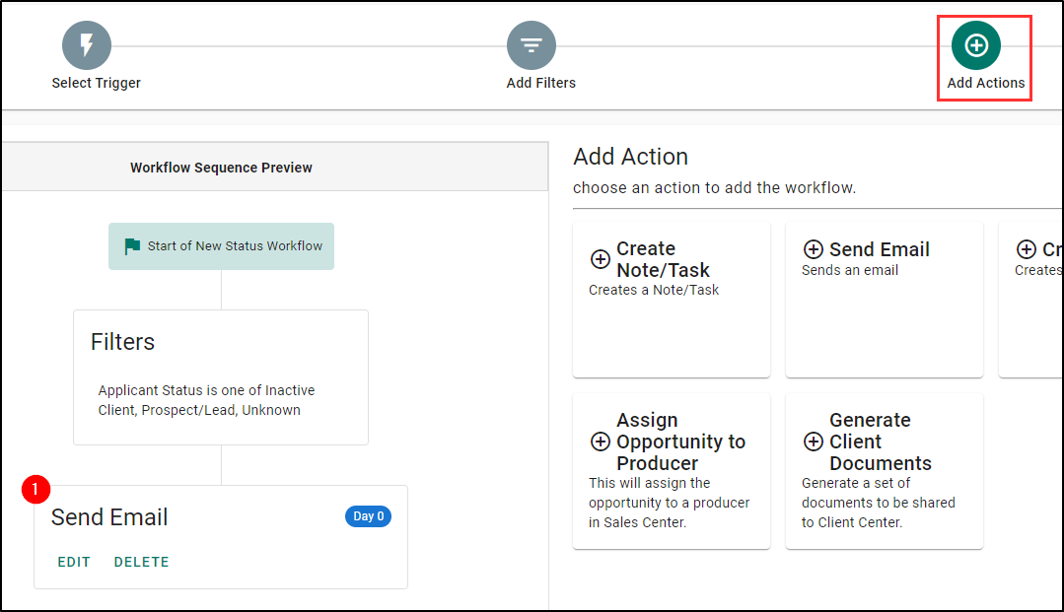This screenshot has width=1064, height=612.
Task: Click plus icon beside Assign Opportunity to Producer
Action: [x=600, y=442]
